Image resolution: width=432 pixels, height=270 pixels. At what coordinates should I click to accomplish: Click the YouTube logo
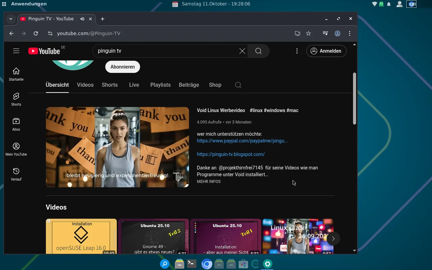tap(44, 51)
